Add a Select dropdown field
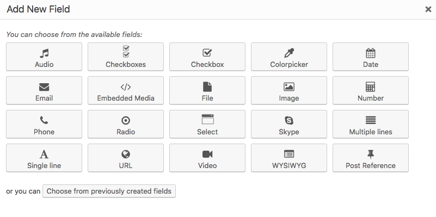This screenshot has width=436, height=217. tap(207, 124)
